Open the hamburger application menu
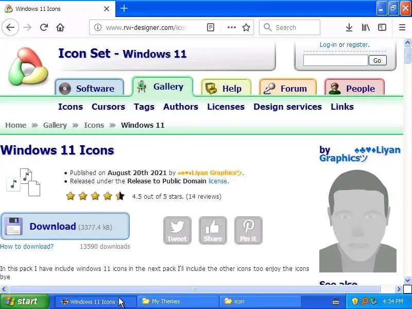This screenshot has height=309, width=412. point(402,27)
